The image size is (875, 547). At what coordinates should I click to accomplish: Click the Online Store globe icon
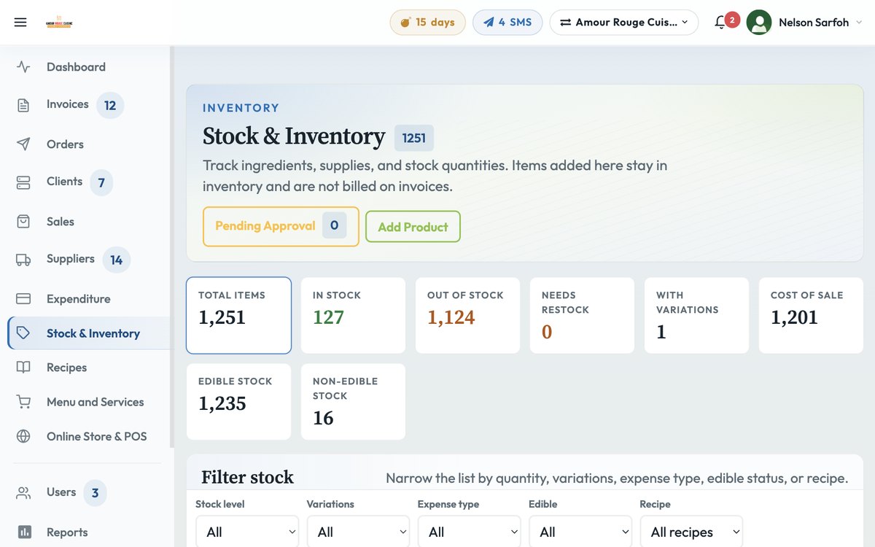23,436
